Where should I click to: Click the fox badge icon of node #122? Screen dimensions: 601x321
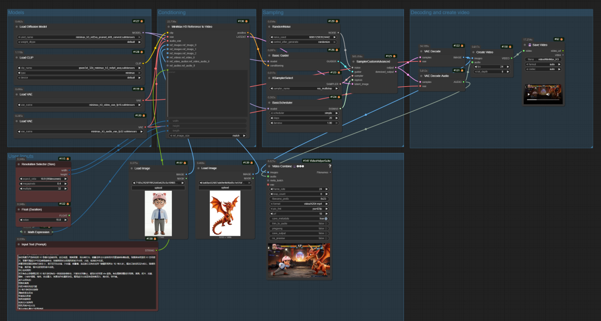(462, 46)
